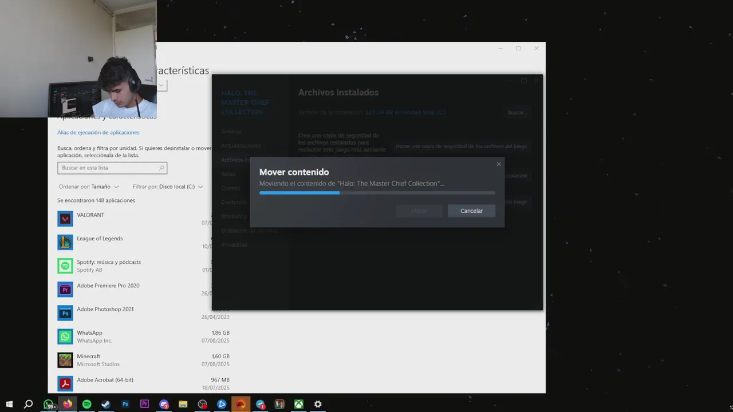
Task: Click the 'WhatsApp Inc.' publisher text
Action: 94,340
